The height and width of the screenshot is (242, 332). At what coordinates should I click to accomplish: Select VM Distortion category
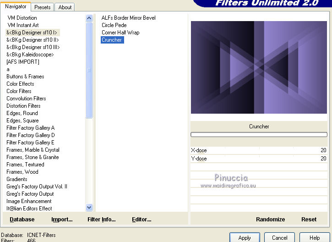(x=22, y=18)
